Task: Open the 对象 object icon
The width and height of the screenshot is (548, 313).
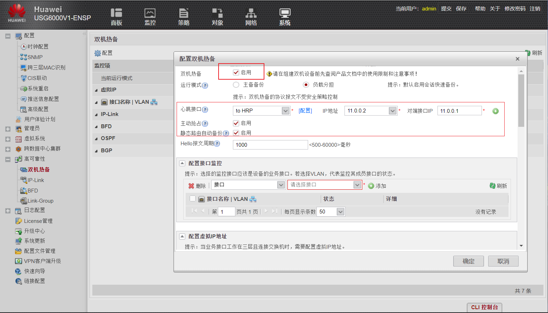Action: (217, 16)
